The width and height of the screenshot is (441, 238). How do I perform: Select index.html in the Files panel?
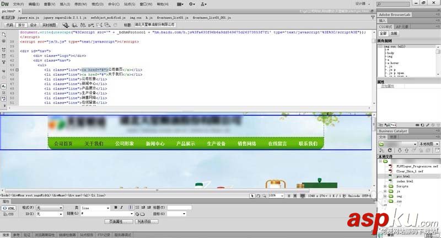tap(405, 181)
